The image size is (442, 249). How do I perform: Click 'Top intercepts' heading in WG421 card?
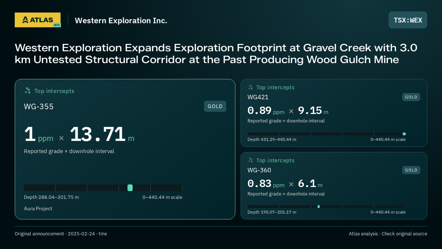tap(275, 87)
